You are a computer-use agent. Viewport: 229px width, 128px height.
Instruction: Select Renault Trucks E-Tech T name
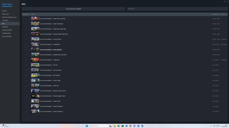point(53,91)
